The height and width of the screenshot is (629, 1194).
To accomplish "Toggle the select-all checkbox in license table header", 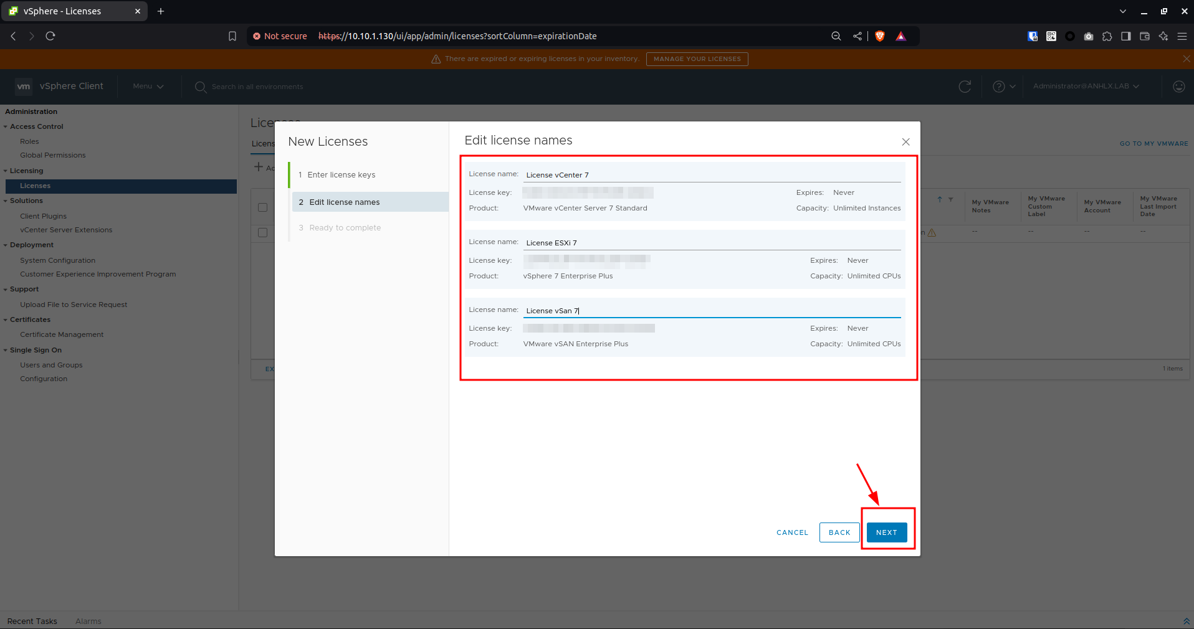I will (x=263, y=207).
